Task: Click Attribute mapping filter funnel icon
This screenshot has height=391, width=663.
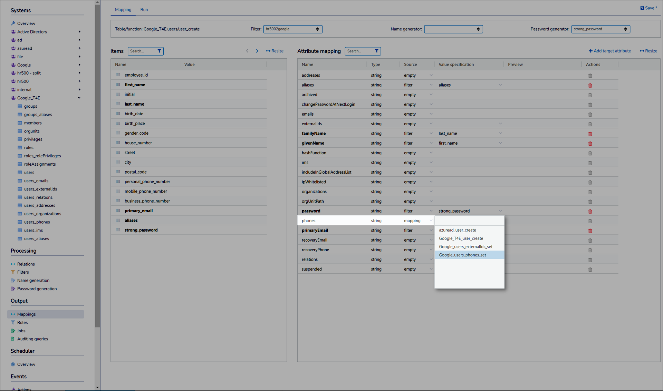Action: pyautogui.click(x=376, y=51)
